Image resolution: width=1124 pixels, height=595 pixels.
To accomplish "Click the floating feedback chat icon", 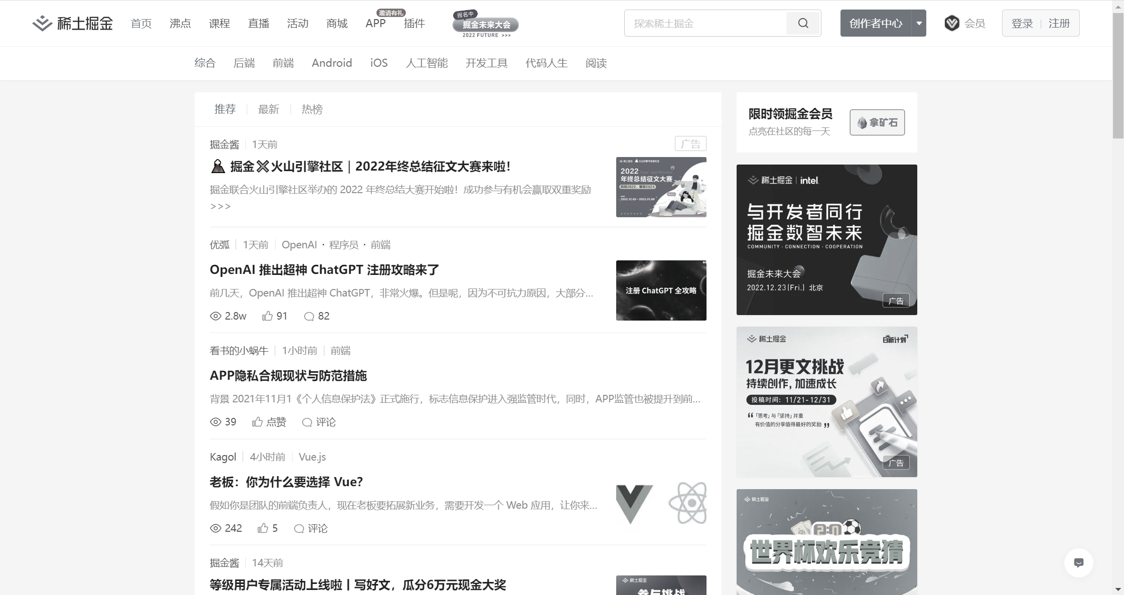I will tap(1078, 563).
